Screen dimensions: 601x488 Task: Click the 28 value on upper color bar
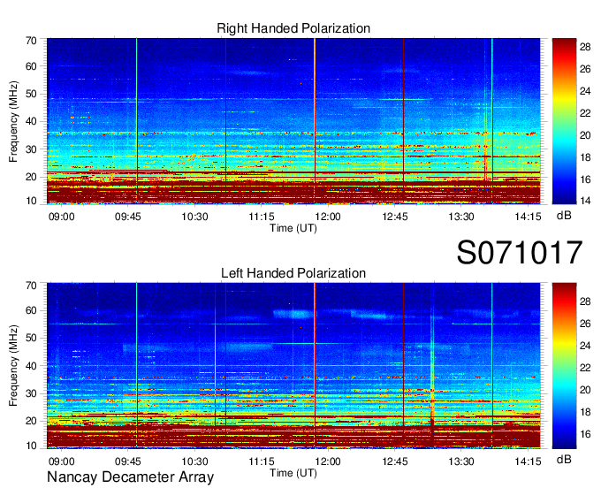[x=585, y=47]
